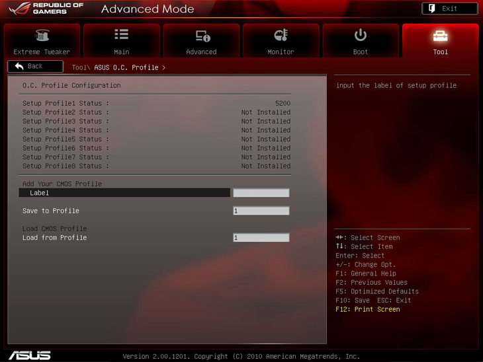This screenshot has width=483, height=362.
Task: Click the Setup Profile1 Status row
Action: click(156, 104)
